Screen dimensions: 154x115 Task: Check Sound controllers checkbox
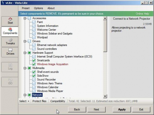click(x=34, y=49)
